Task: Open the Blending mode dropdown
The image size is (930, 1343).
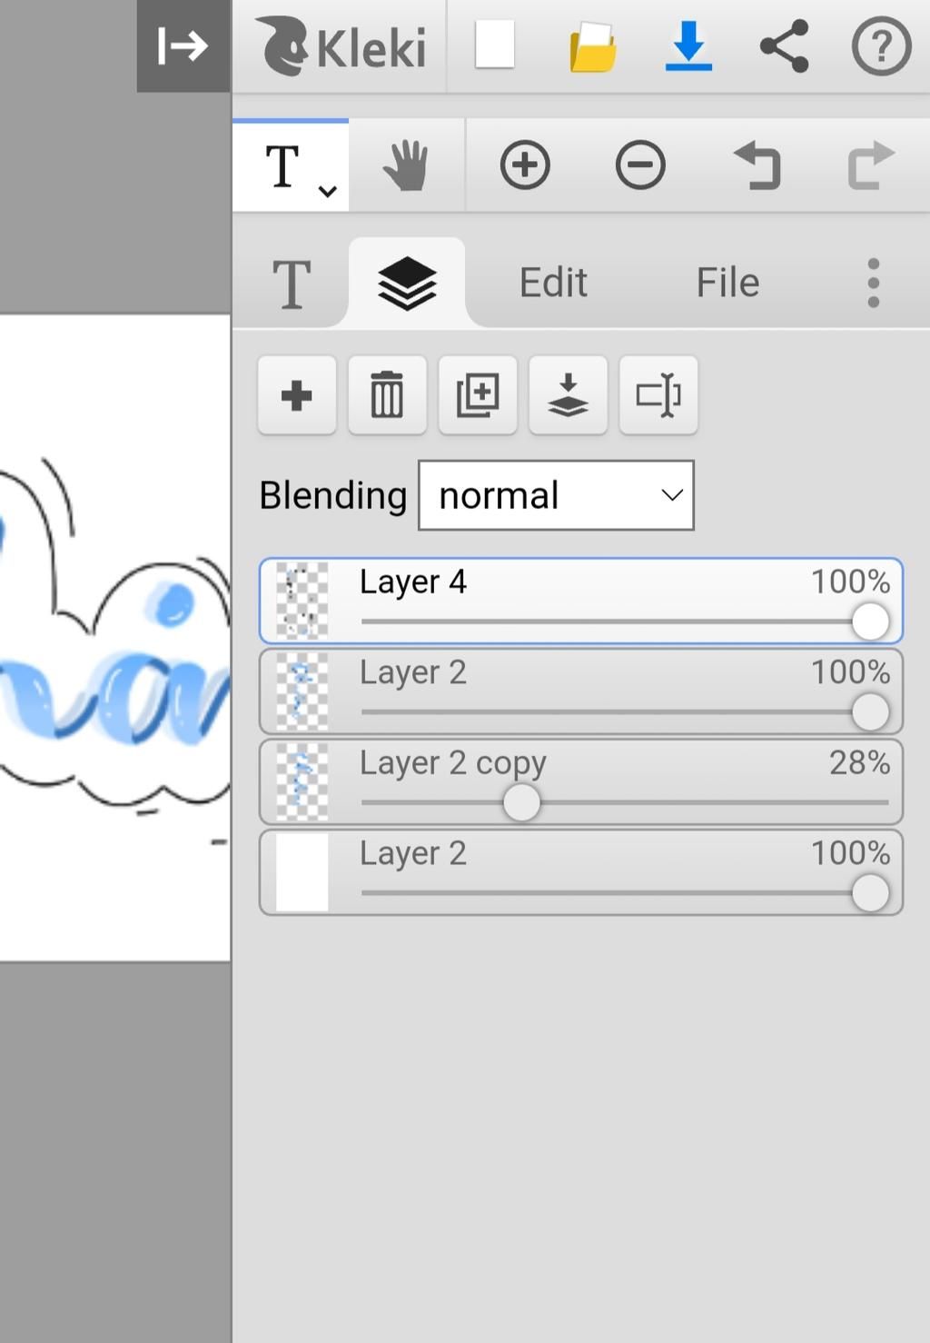Action: coord(556,495)
